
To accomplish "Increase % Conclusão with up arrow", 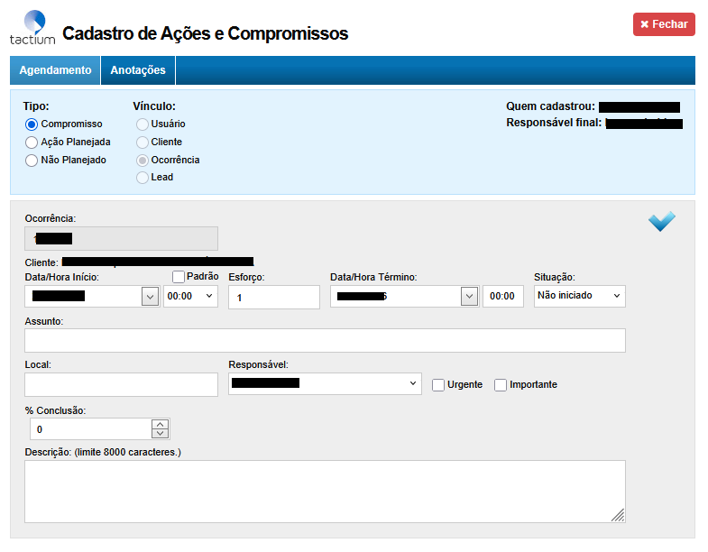I will pyautogui.click(x=161, y=425).
